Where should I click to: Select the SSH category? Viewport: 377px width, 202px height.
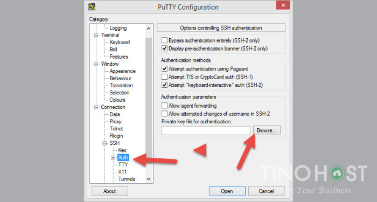coord(114,143)
